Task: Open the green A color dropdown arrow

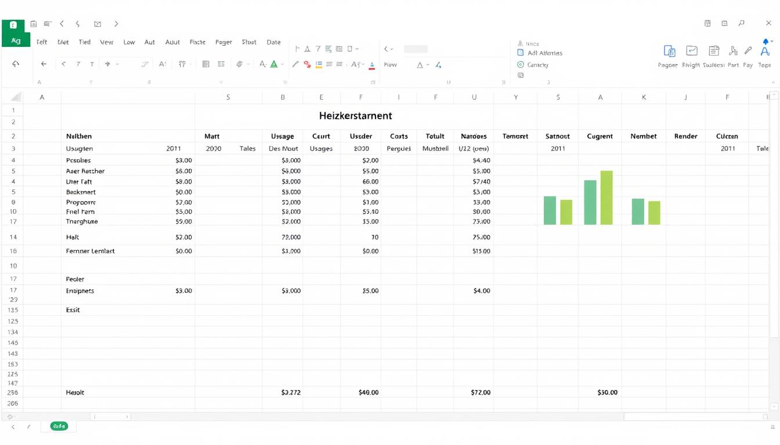Action: (283, 64)
